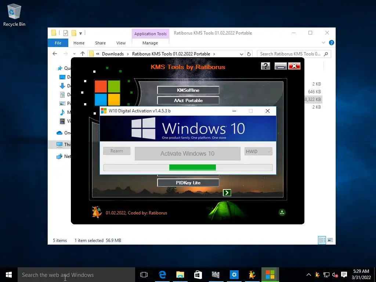The image size is (376, 282).
Task: Open the HWID activation method dropdown
Action: click(x=258, y=151)
